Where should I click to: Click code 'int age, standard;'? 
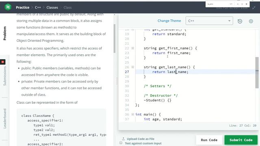pos(163,119)
